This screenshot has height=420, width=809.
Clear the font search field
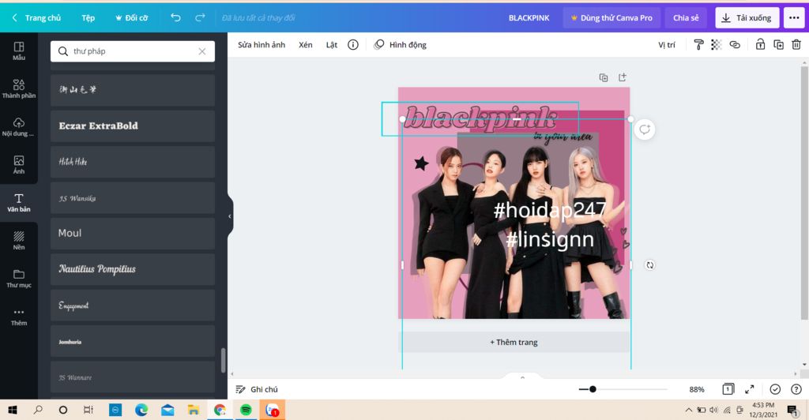(202, 51)
